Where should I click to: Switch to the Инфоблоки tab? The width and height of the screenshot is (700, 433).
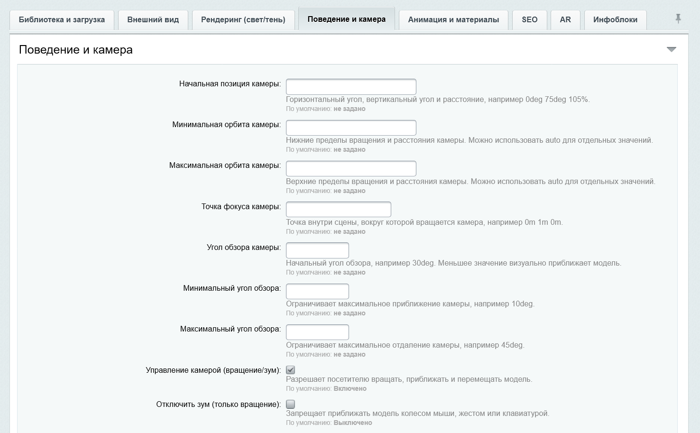[x=615, y=20]
